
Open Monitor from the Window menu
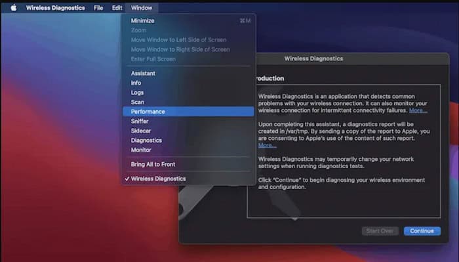point(188,150)
